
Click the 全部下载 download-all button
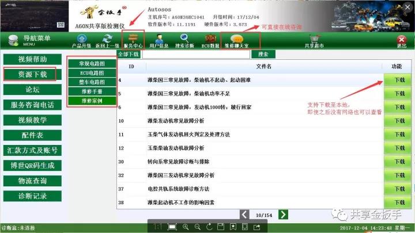tap(129, 54)
